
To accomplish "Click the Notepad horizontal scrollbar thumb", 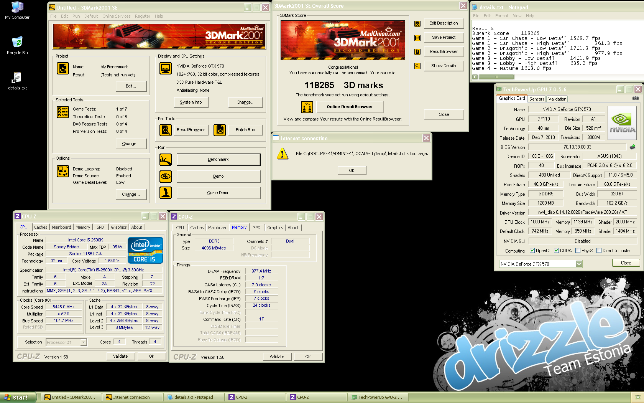I will pos(496,77).
